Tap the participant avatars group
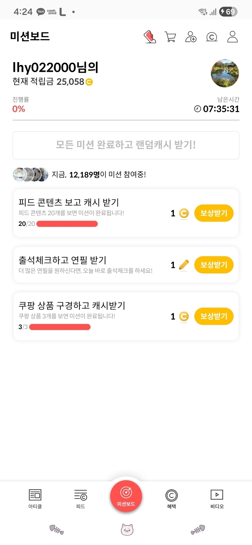This screenshot has height=545, width=252. click(x=30, y=174)
